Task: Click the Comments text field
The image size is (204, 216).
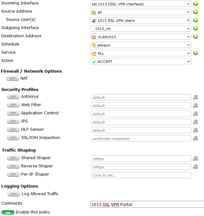Action: [147, 204]
